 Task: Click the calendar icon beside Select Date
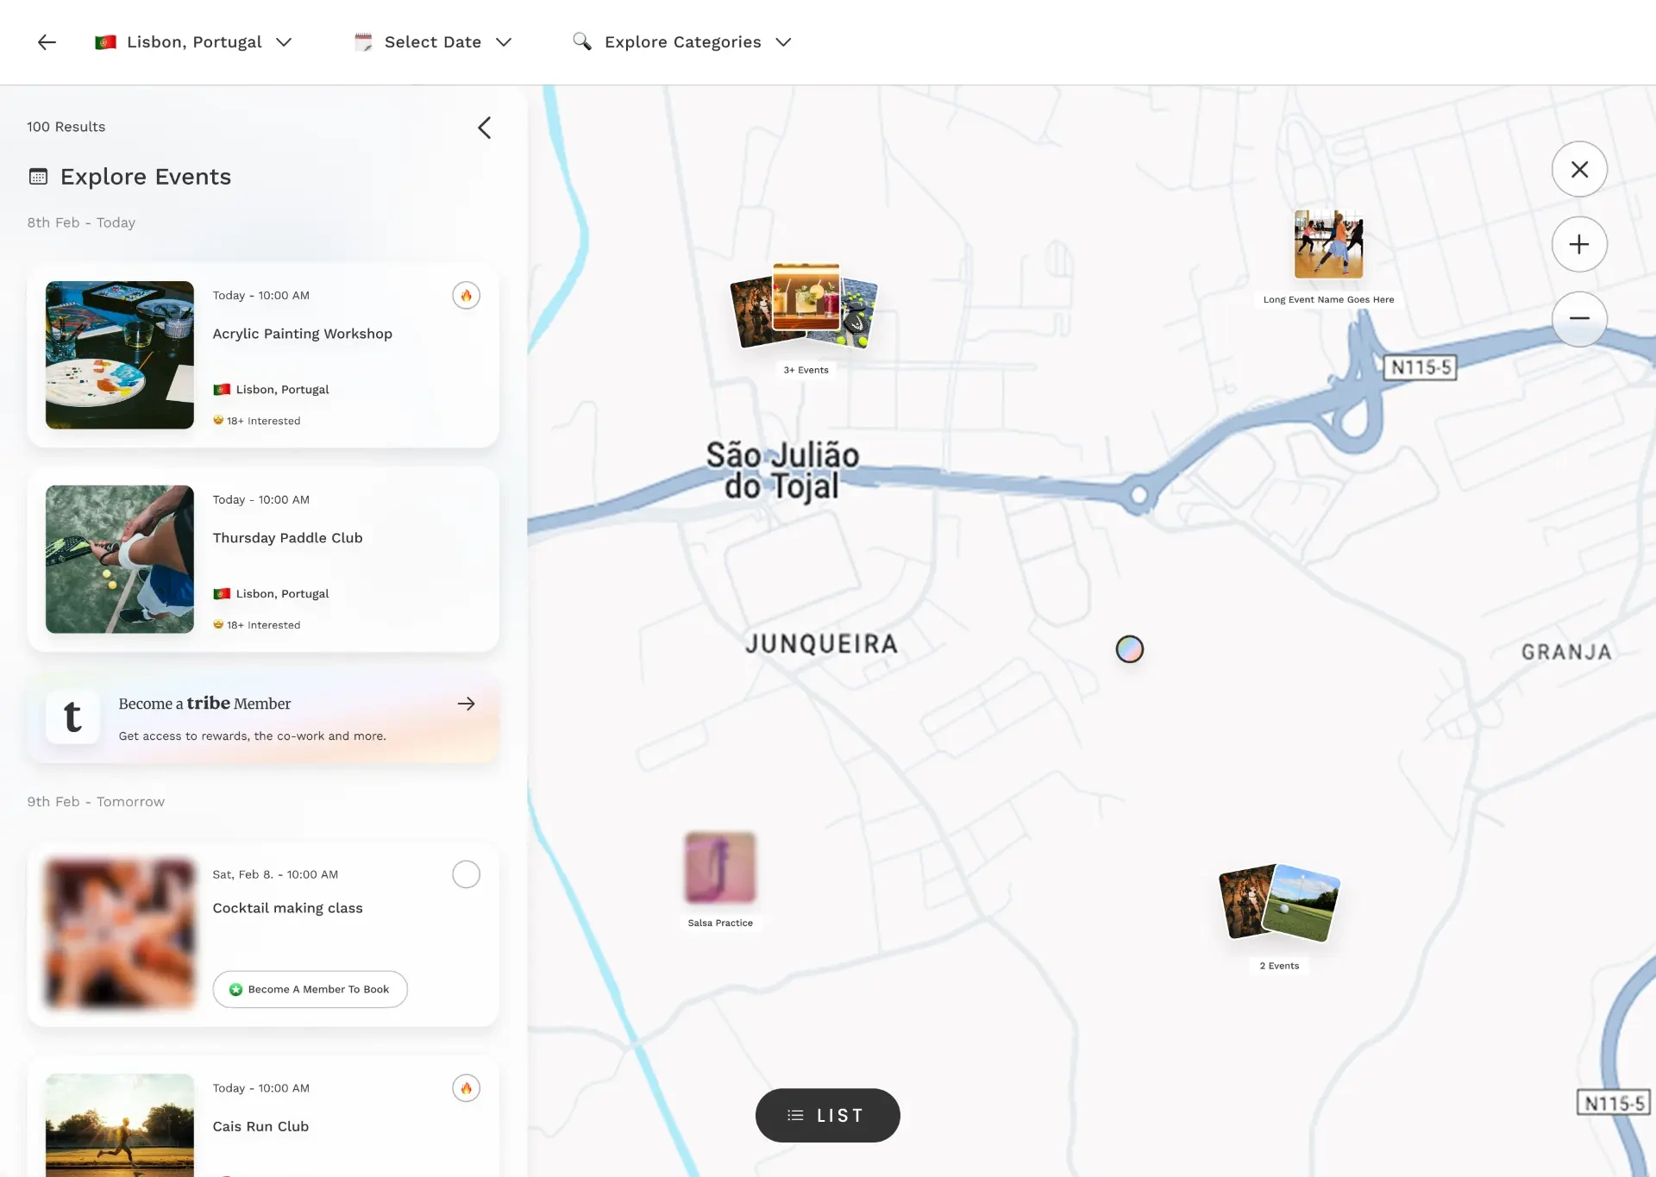point(363,41)
